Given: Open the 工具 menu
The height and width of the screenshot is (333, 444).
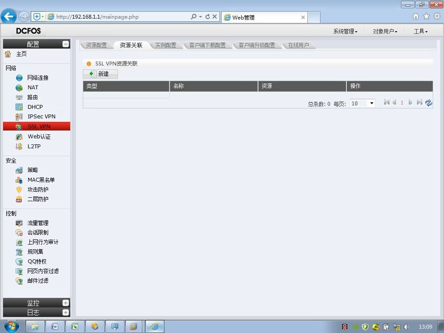Looking at the screenshot, I should click(421, 31).
